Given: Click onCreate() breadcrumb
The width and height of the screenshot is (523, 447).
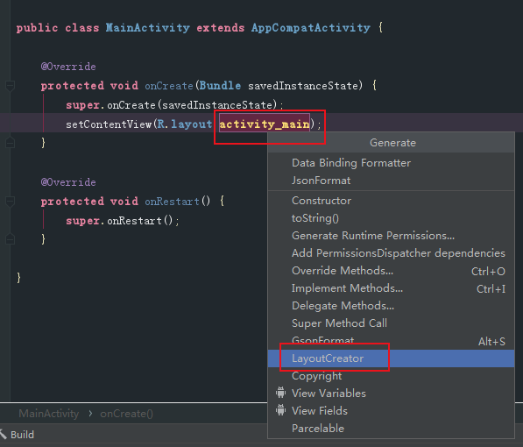Looking at the screenshot, I should [x=126, y=414].
